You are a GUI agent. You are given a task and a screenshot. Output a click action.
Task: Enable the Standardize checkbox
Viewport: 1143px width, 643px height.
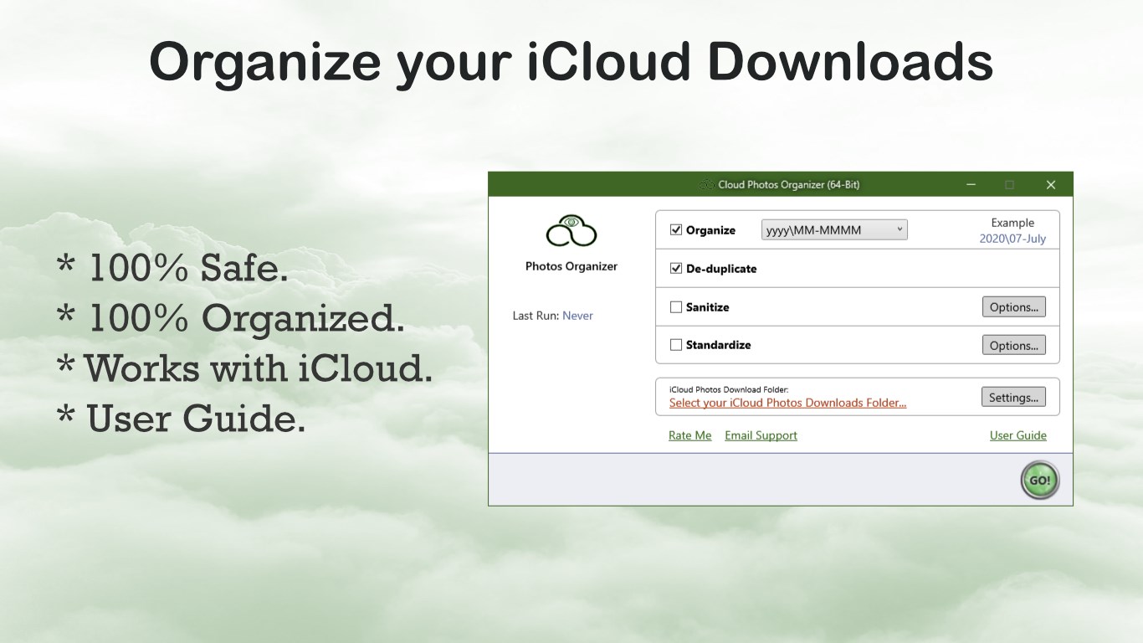click(x=676, y=345)
